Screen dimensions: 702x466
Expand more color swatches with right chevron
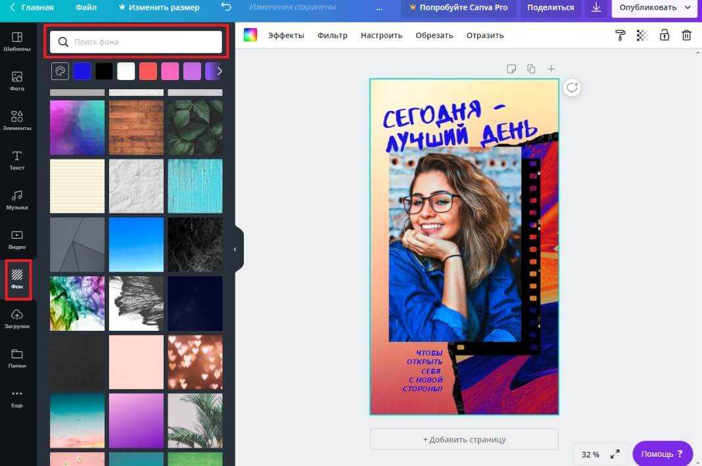point(220,72)
